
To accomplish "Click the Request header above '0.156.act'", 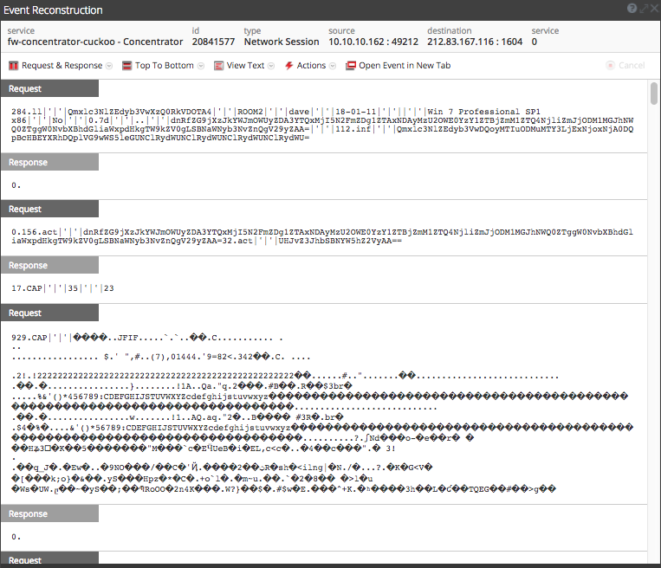I will tap(49, 209).
